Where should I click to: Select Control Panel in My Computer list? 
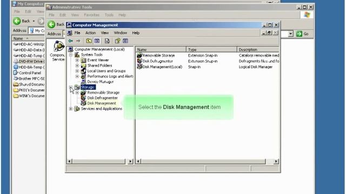pos(28,73)
